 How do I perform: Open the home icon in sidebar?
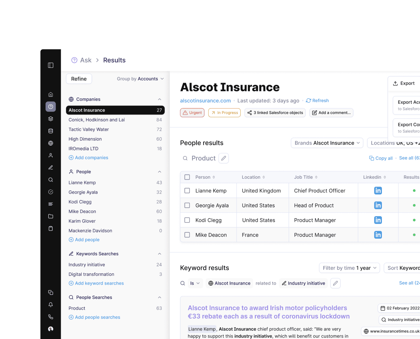(50, 94)
